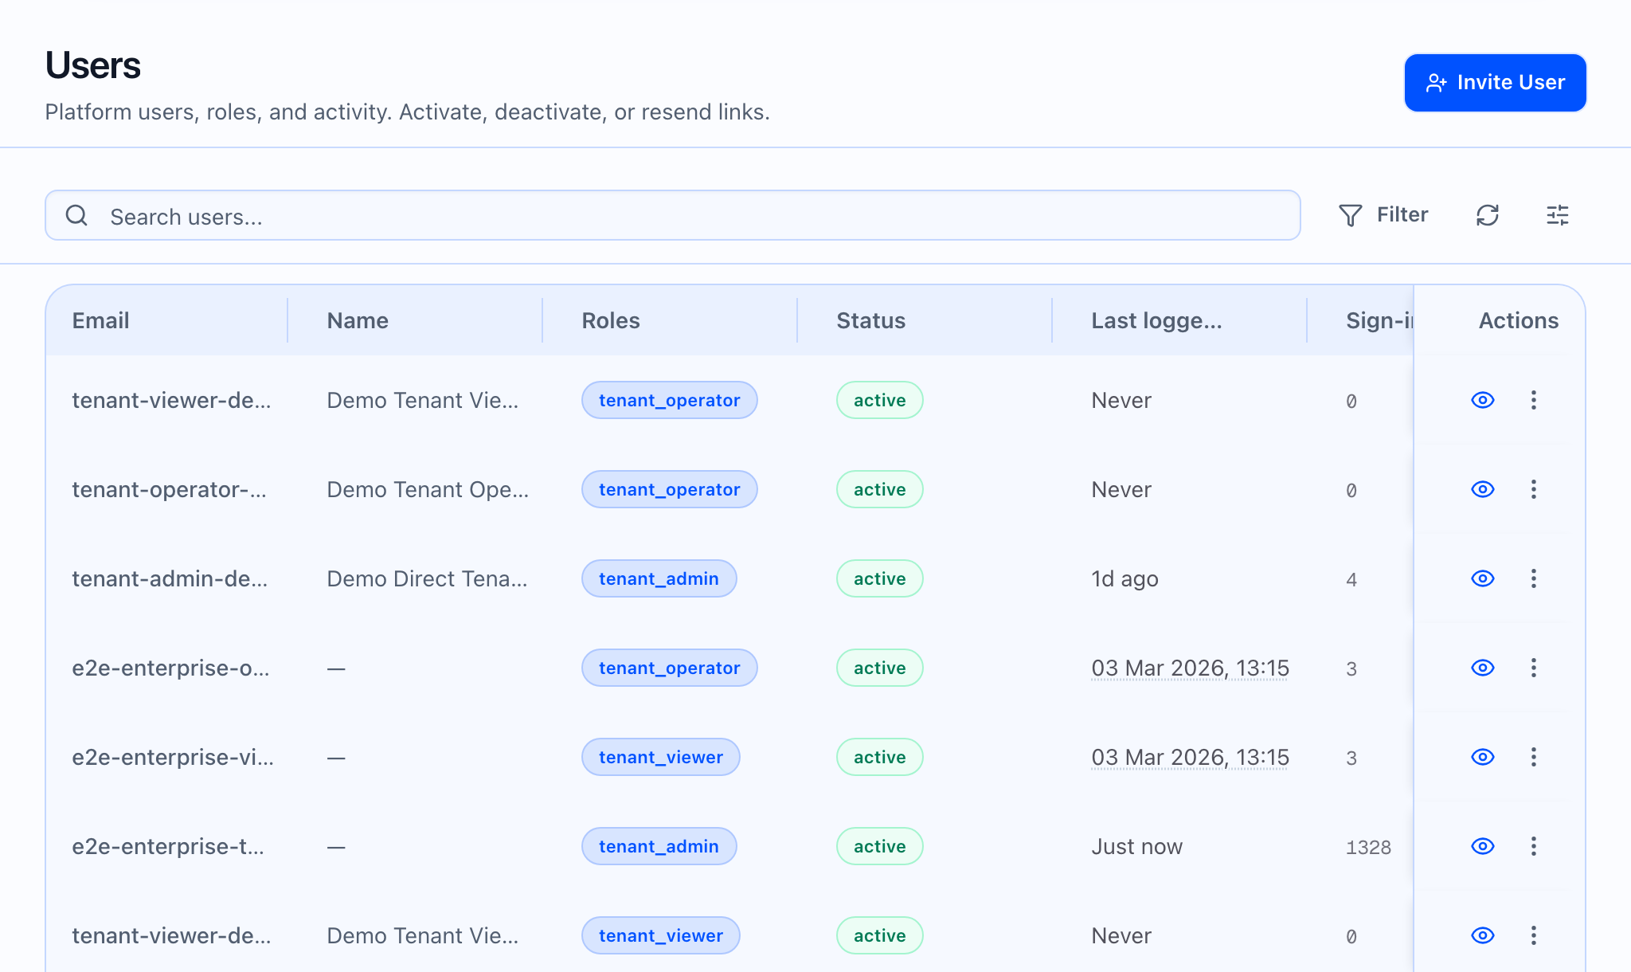Click the email cell e2e-enterprise-vi...
This screenshot has height=972, width=1631.
(173, 757)
